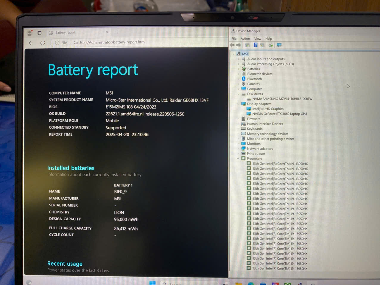Select the Monitors category icon
The width and height of the screenshot is (380, 285).
[x=243, y=144]
